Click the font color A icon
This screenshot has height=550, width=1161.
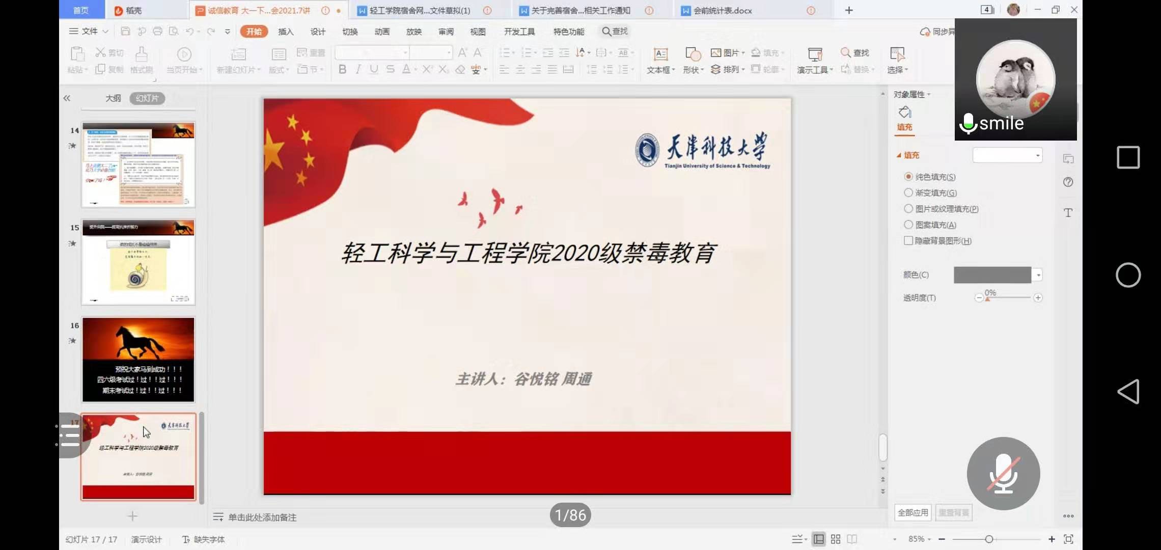[x=406, y=69]
